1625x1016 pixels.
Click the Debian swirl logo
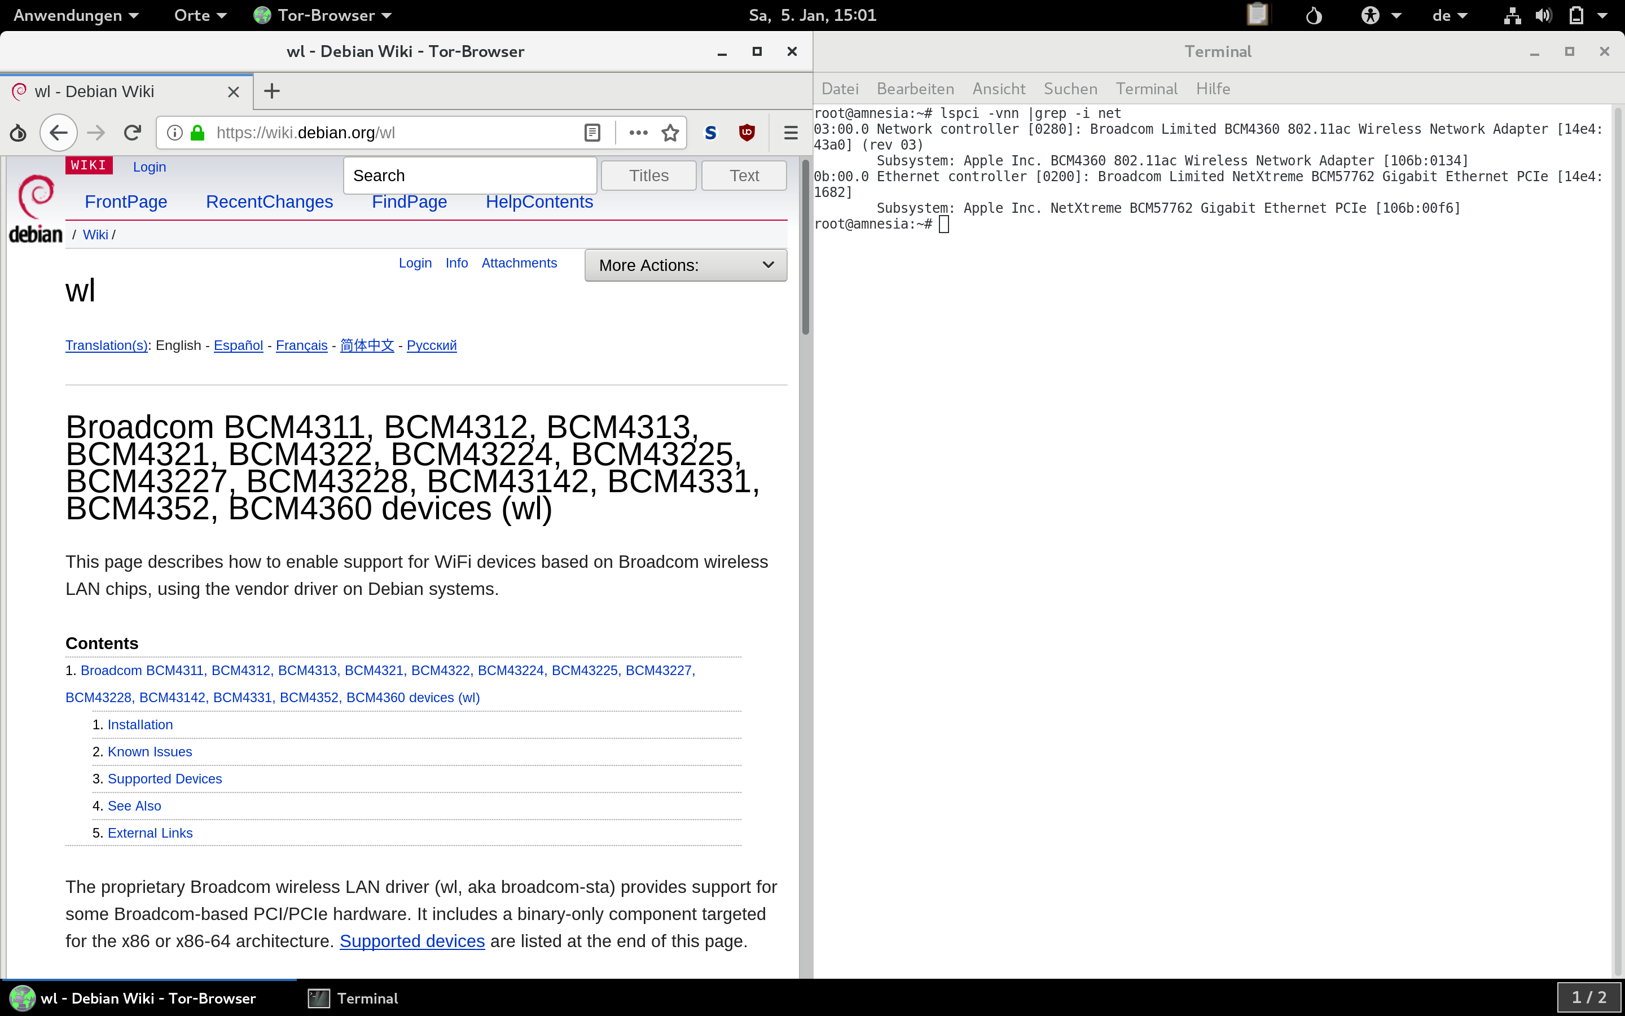click(36, 208)
